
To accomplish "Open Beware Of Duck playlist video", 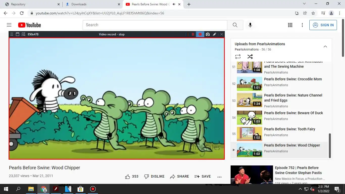I will coord(280,118).
